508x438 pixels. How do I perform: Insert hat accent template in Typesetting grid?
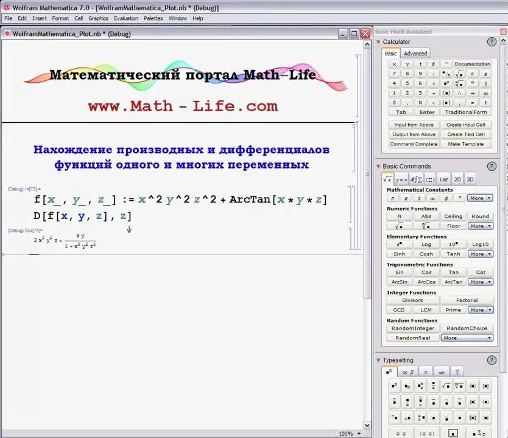459,401
